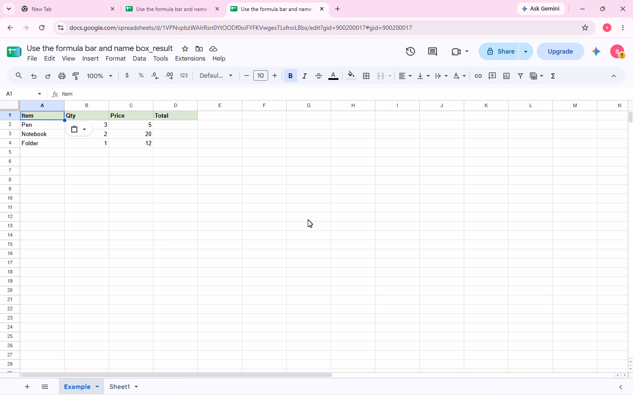Open version history clock icon

(x=411, y=51)
